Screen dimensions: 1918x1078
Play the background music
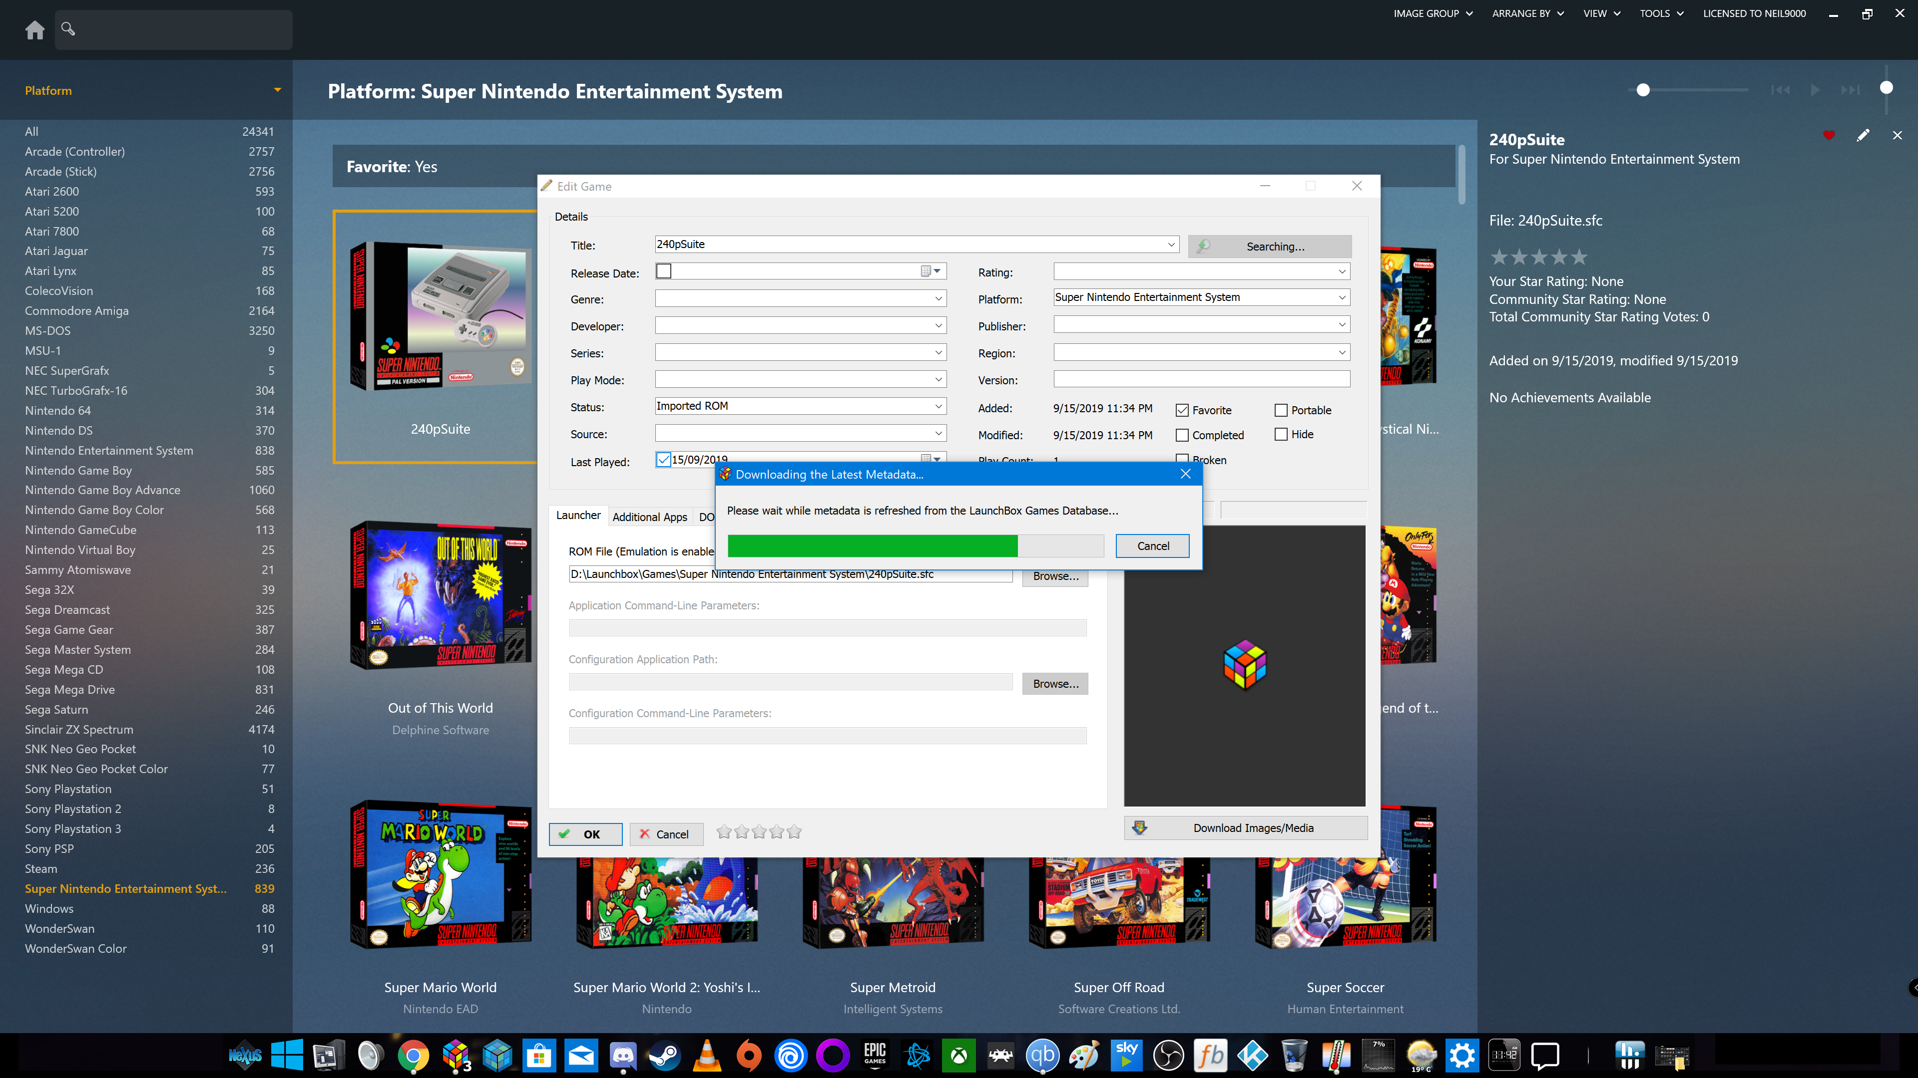pos(1815,90)
